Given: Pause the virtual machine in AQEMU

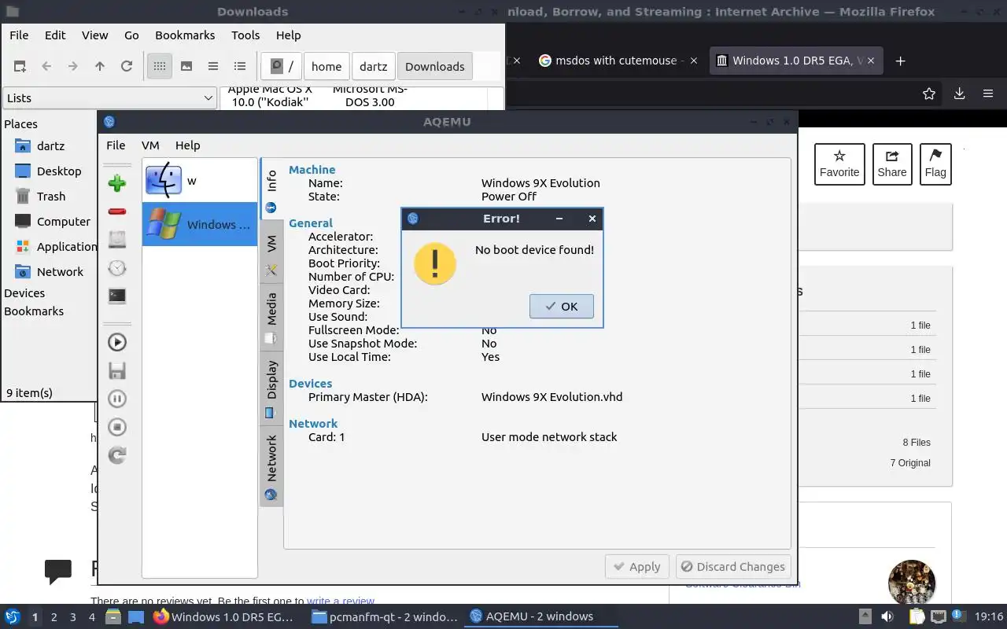Looking at the screenshot, I should [x=117, y=399].
